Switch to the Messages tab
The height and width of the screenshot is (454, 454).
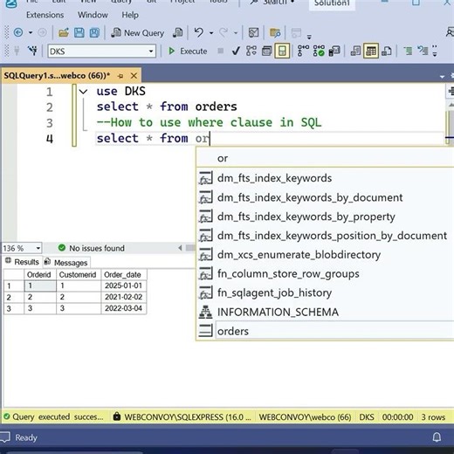pos(66,263)
